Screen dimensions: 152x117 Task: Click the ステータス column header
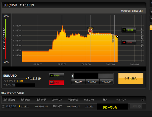[x=57, y=100]
